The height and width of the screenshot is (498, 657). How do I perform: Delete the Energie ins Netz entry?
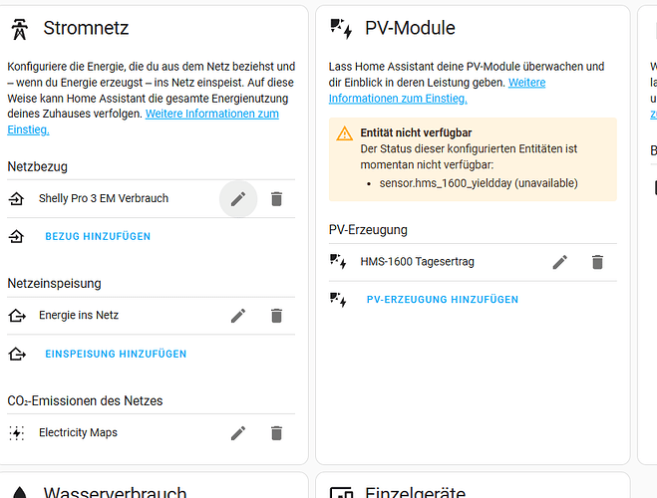click(276, 316)
